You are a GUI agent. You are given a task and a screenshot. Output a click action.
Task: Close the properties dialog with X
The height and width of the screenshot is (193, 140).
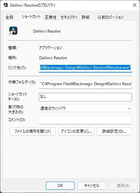tap(135, 5)
